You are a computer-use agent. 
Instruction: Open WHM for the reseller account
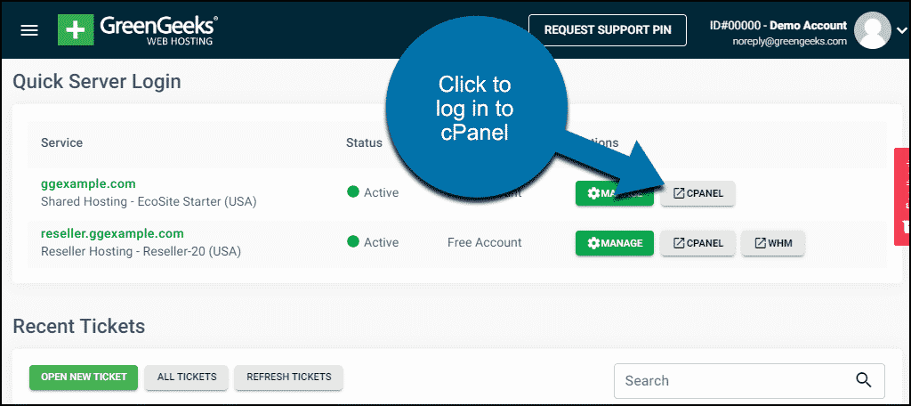click(772, 243)
